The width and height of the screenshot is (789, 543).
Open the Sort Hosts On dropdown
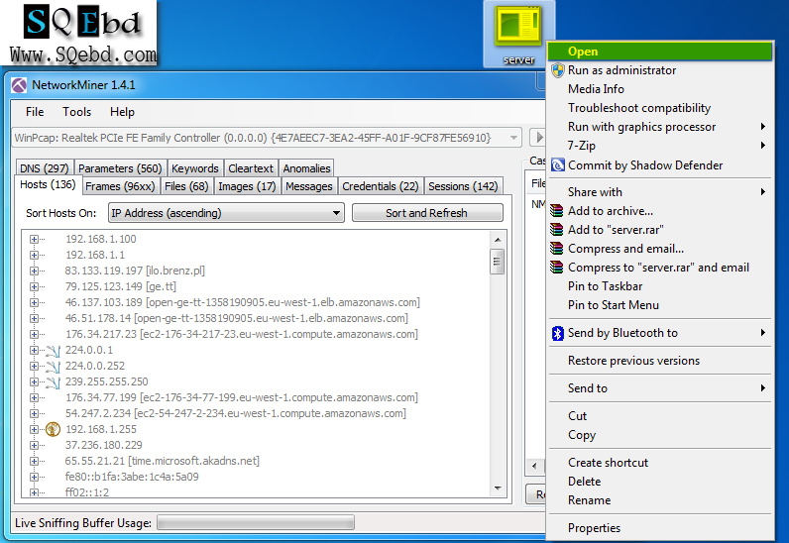pyautogui.click(x=226, y=213)
